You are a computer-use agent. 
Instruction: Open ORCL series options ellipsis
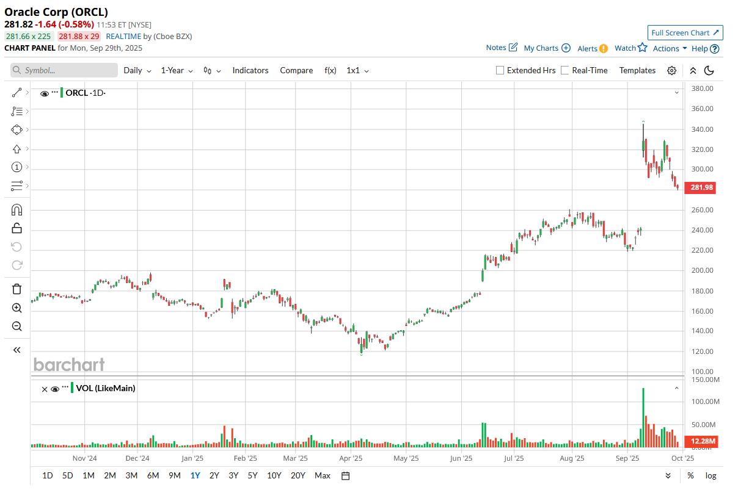[x=55, y=92]
